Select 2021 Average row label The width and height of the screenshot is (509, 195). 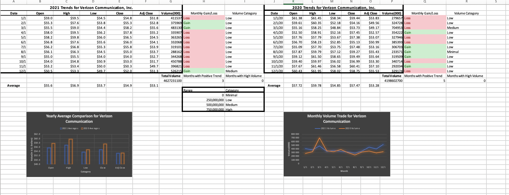(x=14, y=86)
